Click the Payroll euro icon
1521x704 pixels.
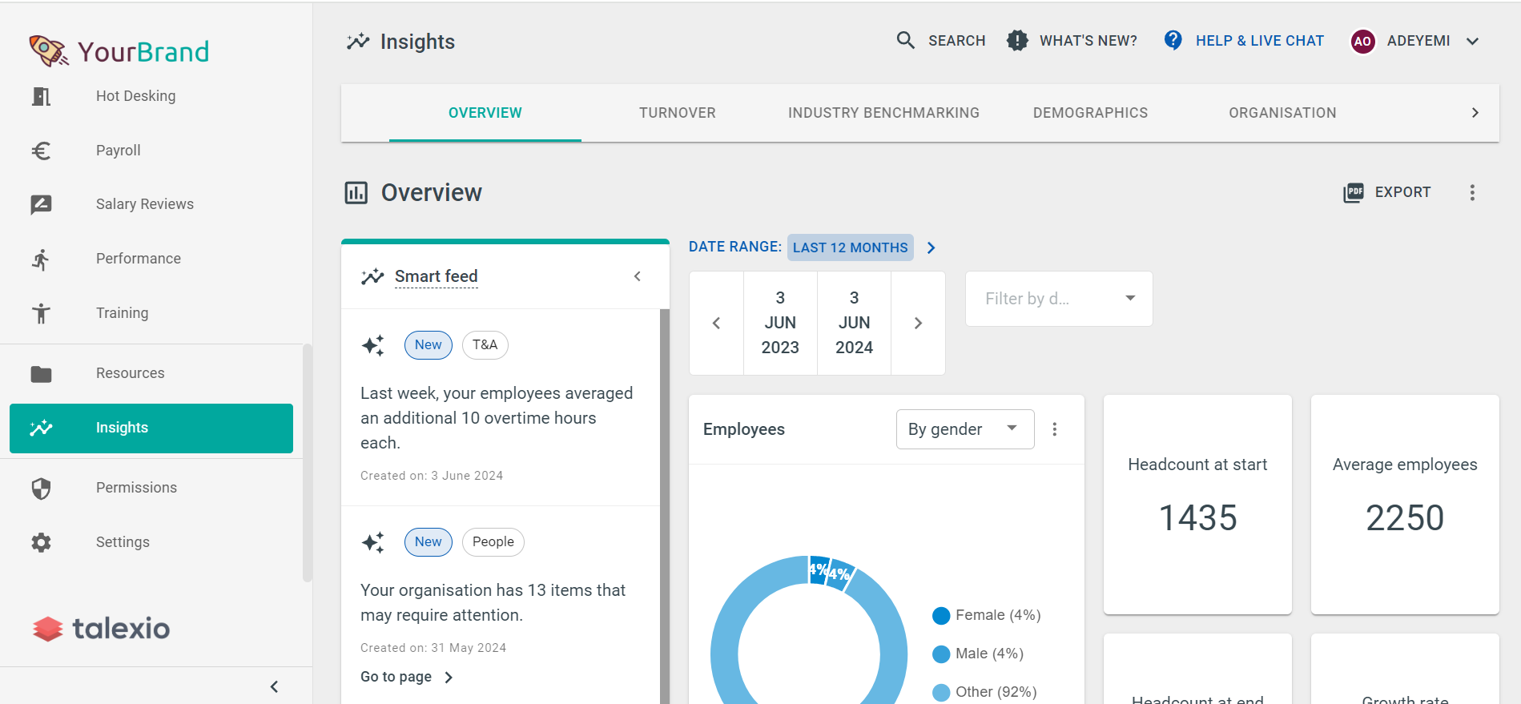[41, 151]
